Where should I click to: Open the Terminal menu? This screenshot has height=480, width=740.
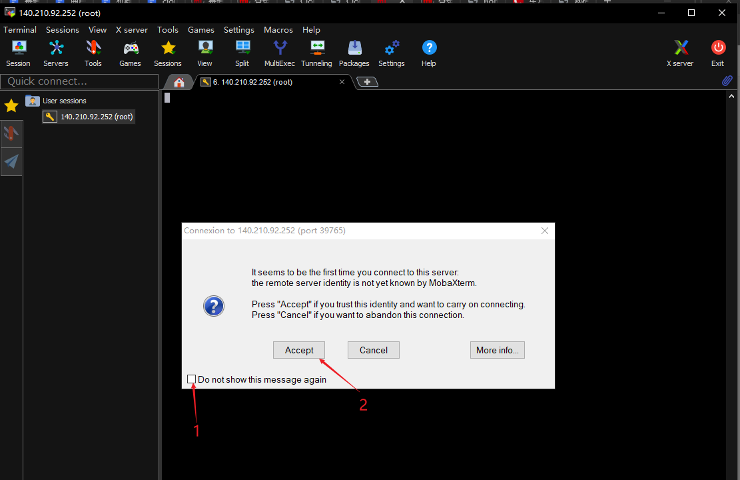20,30
